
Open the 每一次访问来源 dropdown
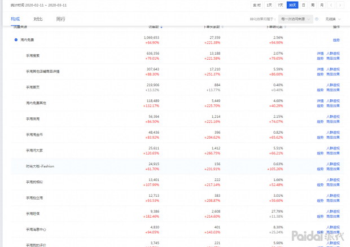click(296, 19)
